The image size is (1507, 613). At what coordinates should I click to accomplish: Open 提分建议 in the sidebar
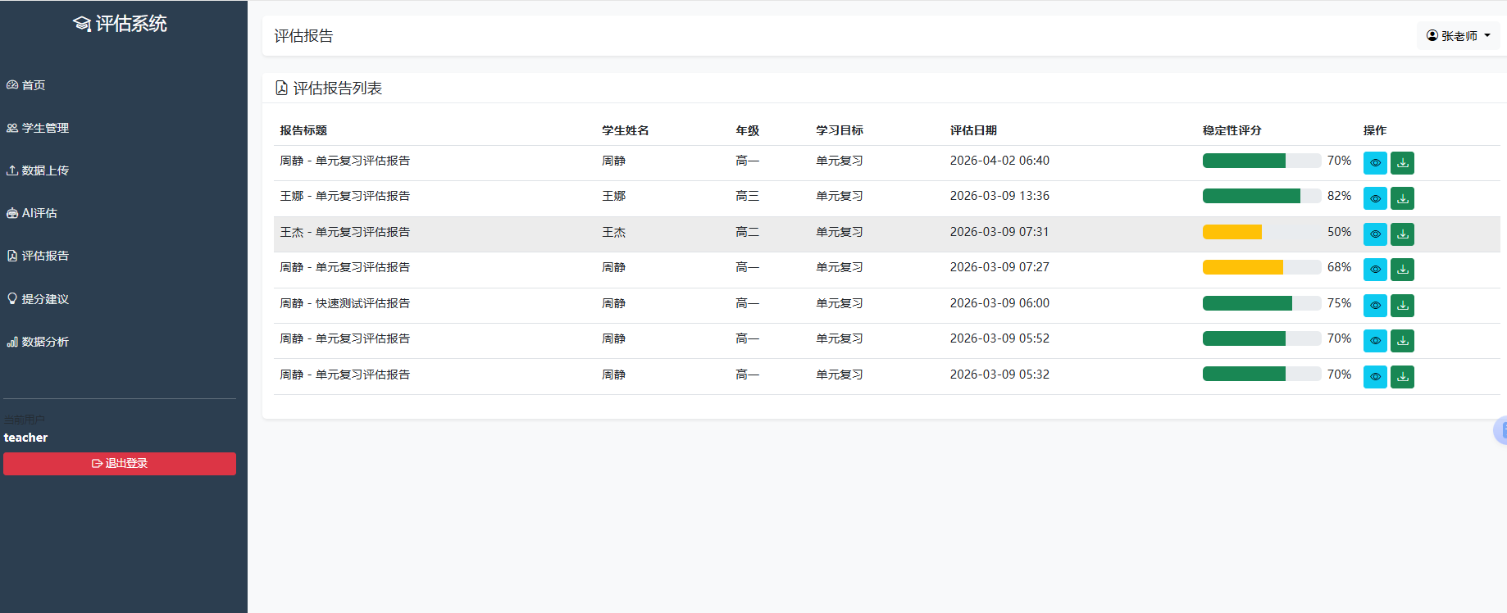pyautogui.click(x=38, y=299)
